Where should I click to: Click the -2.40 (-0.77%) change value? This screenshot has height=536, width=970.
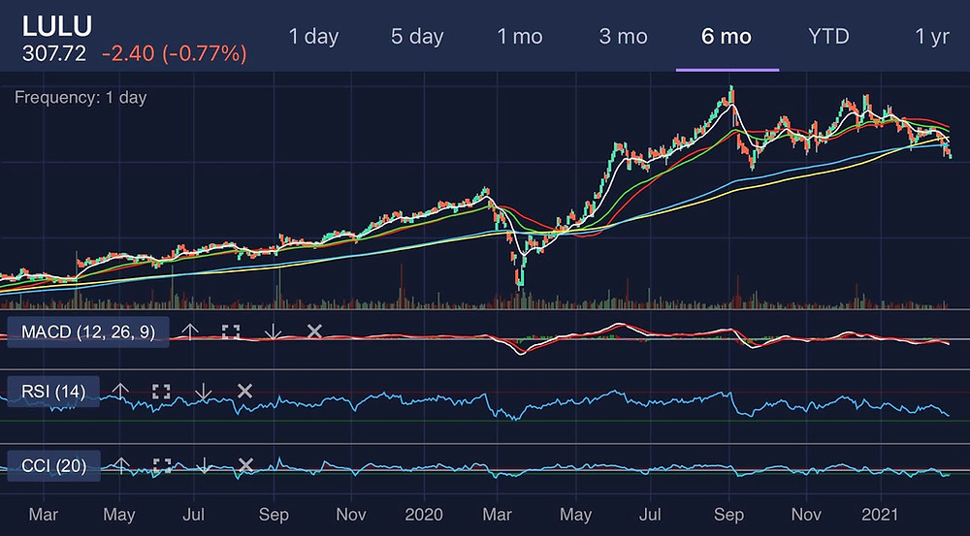(175, 53)
